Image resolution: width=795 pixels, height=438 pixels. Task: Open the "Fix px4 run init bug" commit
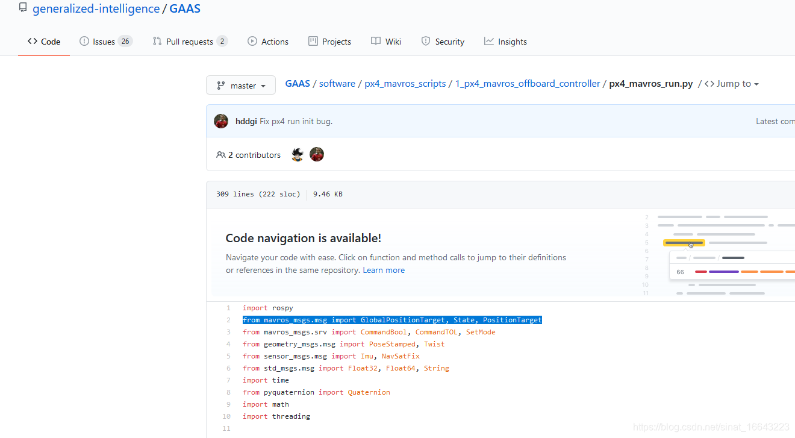coord(296,121)
